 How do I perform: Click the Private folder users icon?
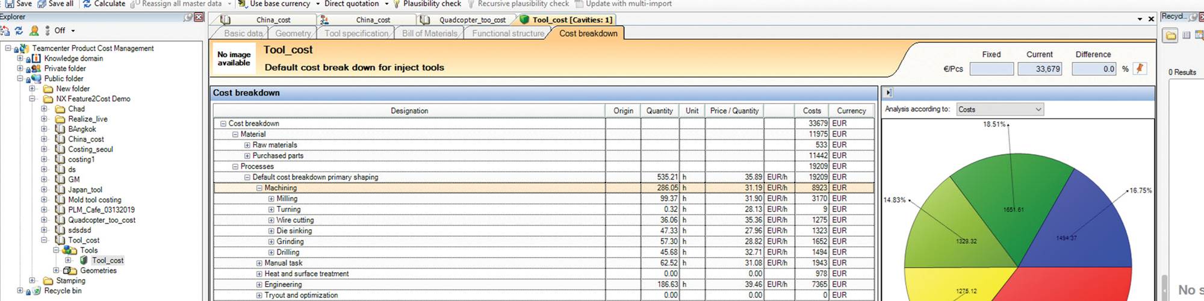click(36, 69)
